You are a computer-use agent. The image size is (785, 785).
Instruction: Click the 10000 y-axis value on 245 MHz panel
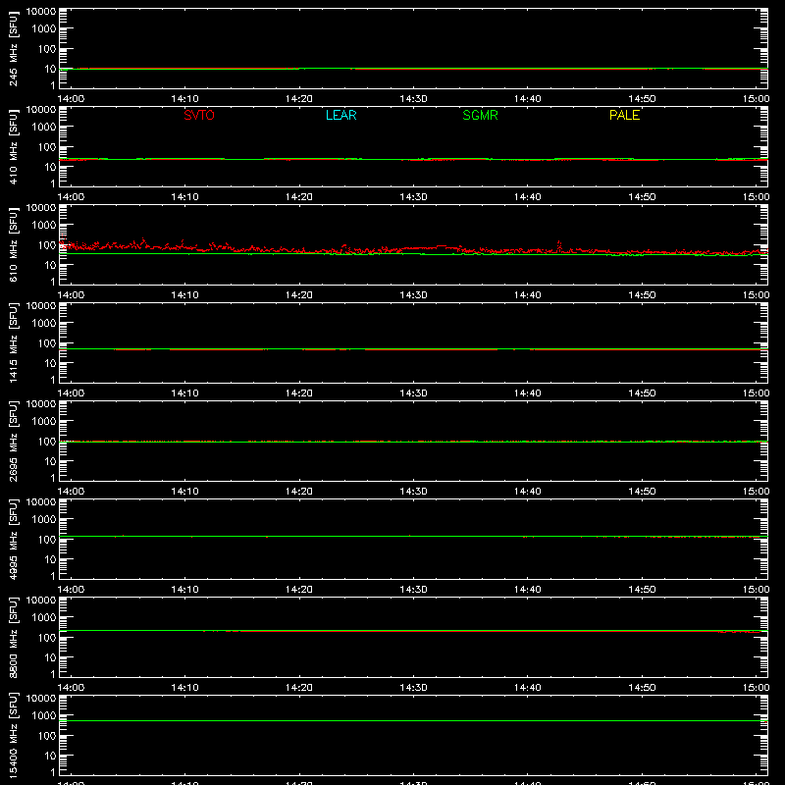pos(41,11)
